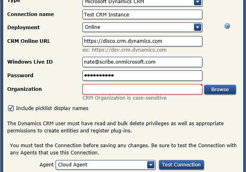
Task: Click the "CRM Online URL" label text
Action: pyautogui.click(x=29, y=41)
